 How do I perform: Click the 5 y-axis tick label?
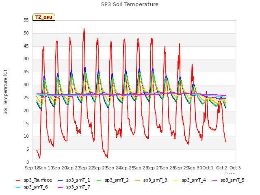tap(28, 149)
